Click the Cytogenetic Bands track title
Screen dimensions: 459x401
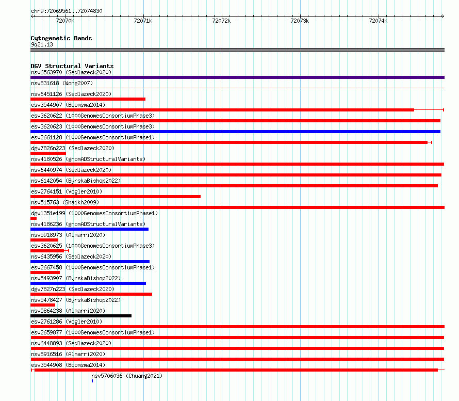point(61,38)
